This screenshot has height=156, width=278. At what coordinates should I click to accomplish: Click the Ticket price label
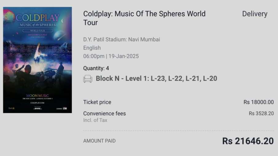97,102
